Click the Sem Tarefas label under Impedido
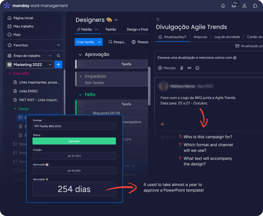263x216 pixels. [x=94, y=83]
